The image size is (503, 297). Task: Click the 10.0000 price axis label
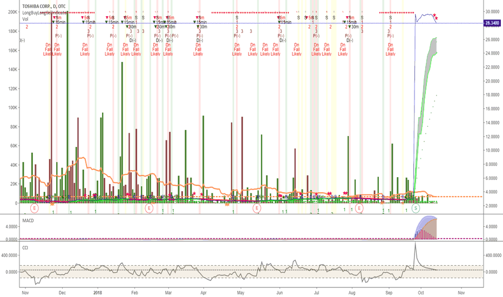pyautogui.click(x=492, y=151)
